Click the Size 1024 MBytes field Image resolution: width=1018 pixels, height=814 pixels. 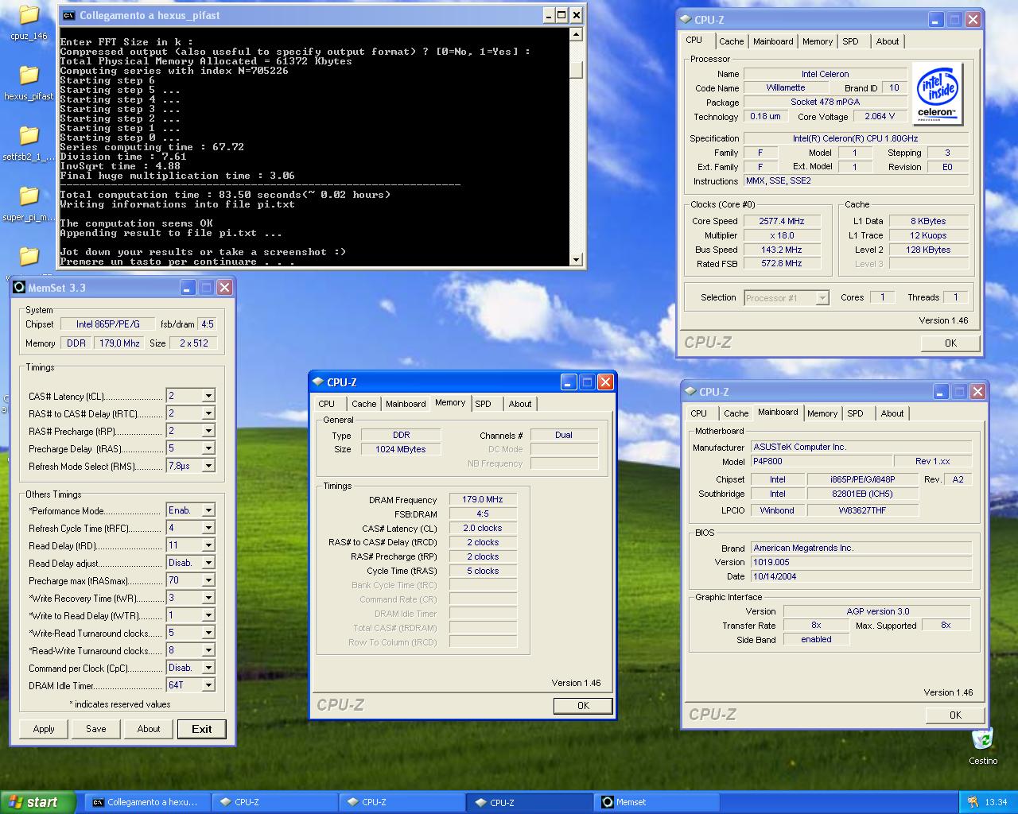pos(401,449)
